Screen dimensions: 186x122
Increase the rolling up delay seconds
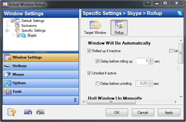tap(150, 60)
